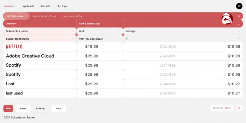Click right-side $15.99 in Netflix row
Screen dimensions: 246x123
pos(234,47)
